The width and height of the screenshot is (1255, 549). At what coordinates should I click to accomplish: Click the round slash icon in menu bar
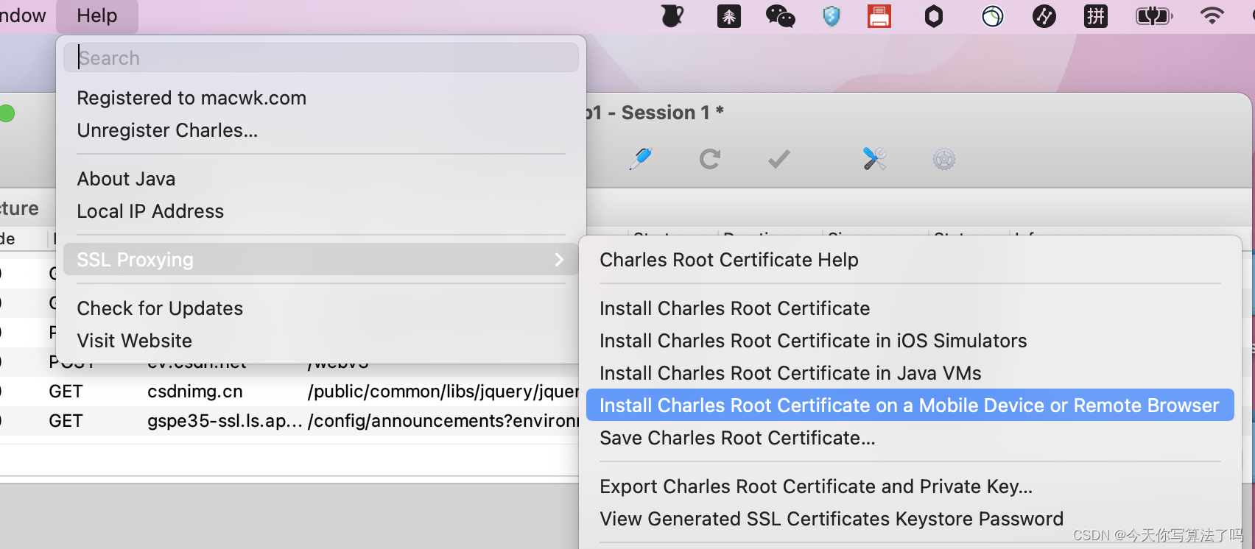(x=1044, y=16)
